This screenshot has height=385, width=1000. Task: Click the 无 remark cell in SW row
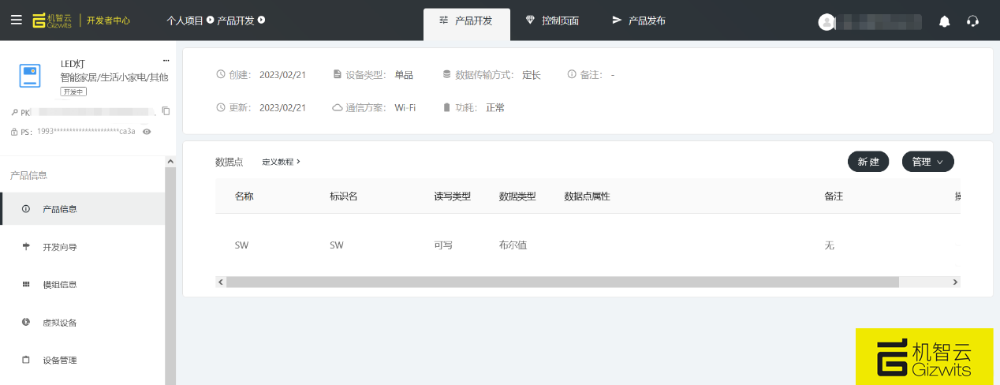pyautogui.click(x=830, y=245)
